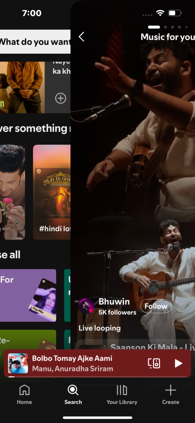Image resolution: width=195 pixels, height=423 pixels.
Task: Open the #hindi lofi card
Action: tap(52, 192)
